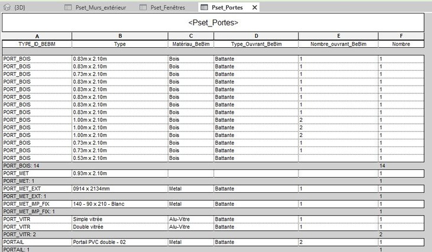
Task: Close the Pset_Portes tab
Action: (x=255, y=8)
